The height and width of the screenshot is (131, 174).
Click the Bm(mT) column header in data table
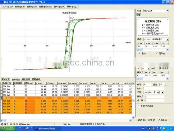pos(107,83)
